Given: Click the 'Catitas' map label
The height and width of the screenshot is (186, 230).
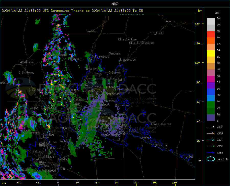Looking at the screenshot, I should click(146, 138).
